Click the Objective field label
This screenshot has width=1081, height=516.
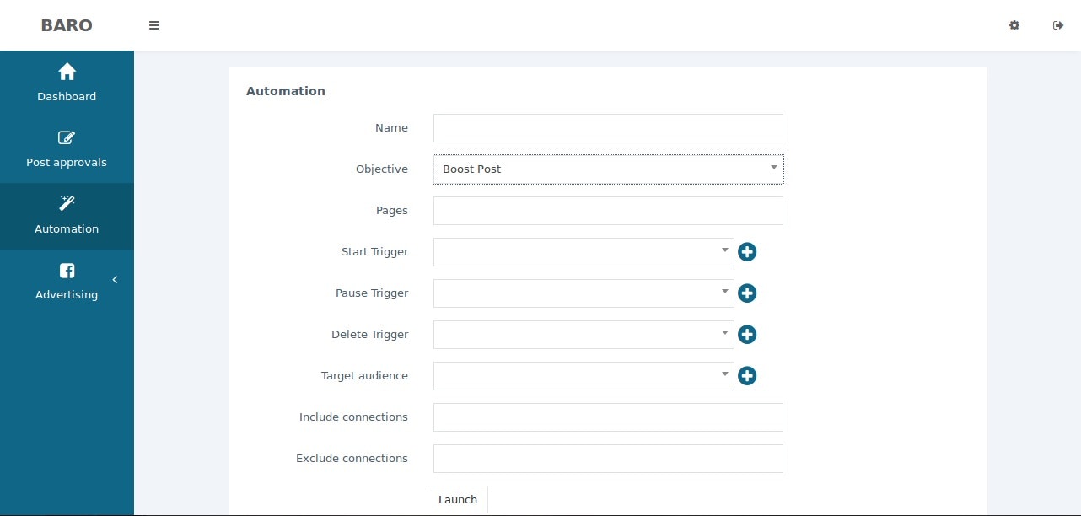click(x=382, y=169)
